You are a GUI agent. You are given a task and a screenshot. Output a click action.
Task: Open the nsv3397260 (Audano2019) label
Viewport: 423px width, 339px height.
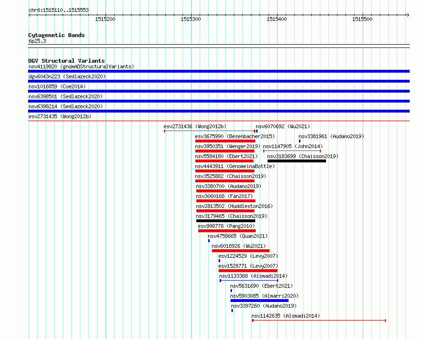click(264, 306)
